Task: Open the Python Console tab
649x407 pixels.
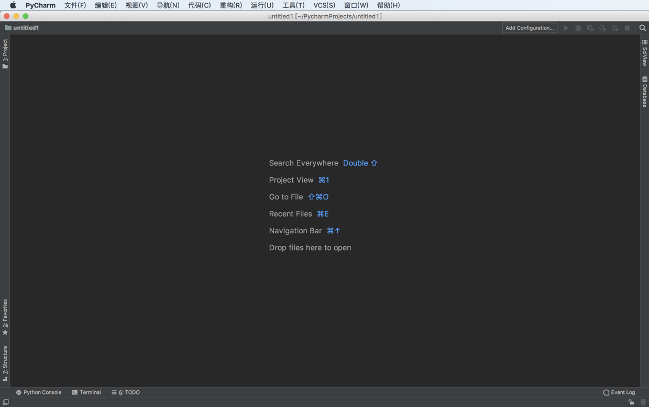Action: 39,392
